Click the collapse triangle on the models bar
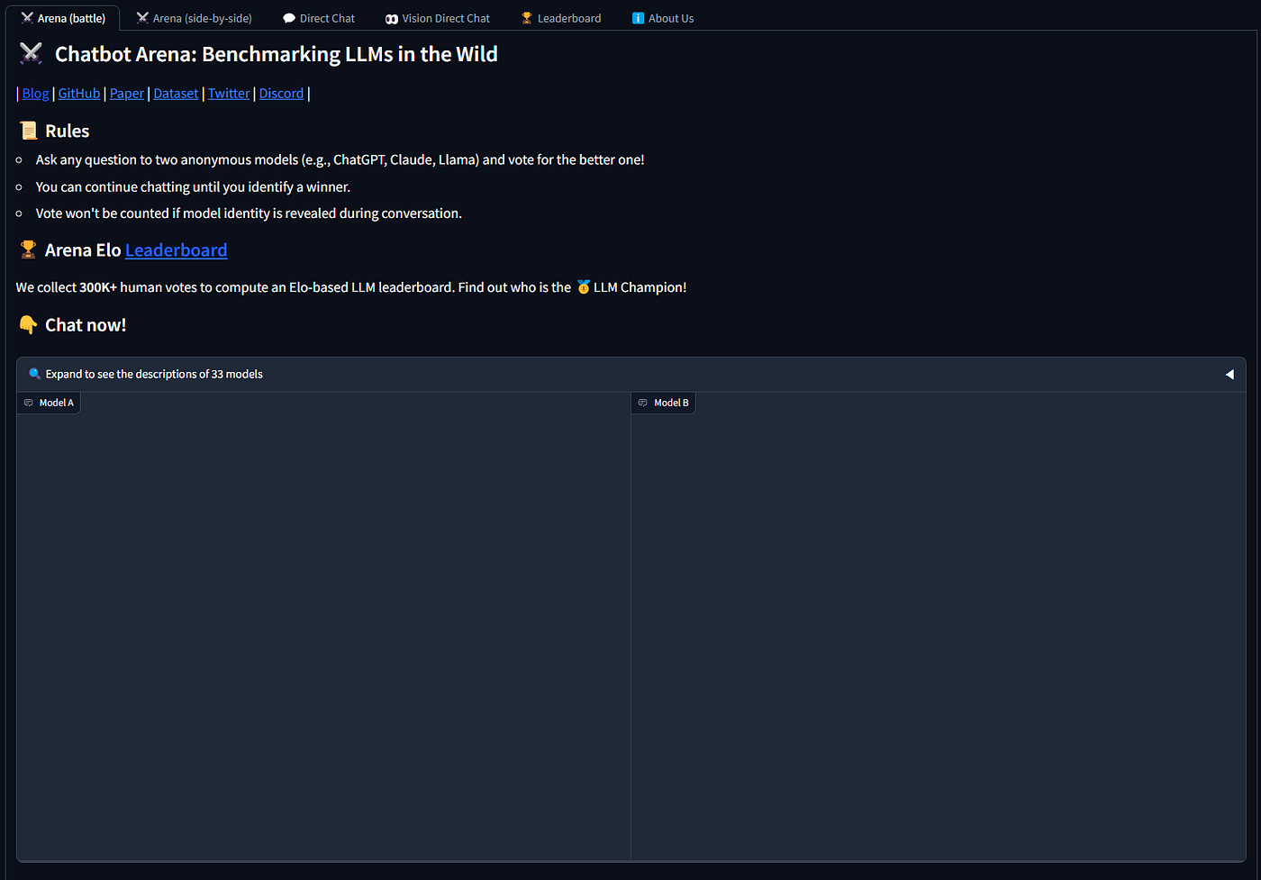Screen dimensions: 1261x880 point(1230,373)
